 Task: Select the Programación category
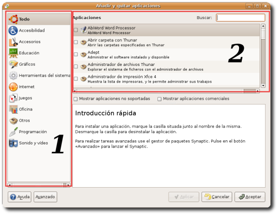(x=32, y=132)
